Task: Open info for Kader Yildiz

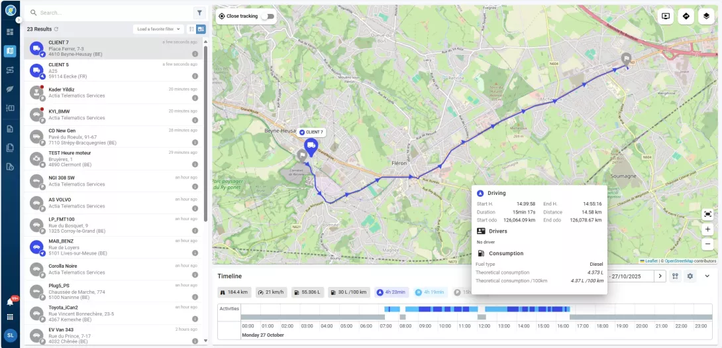Action: (195, 97)
